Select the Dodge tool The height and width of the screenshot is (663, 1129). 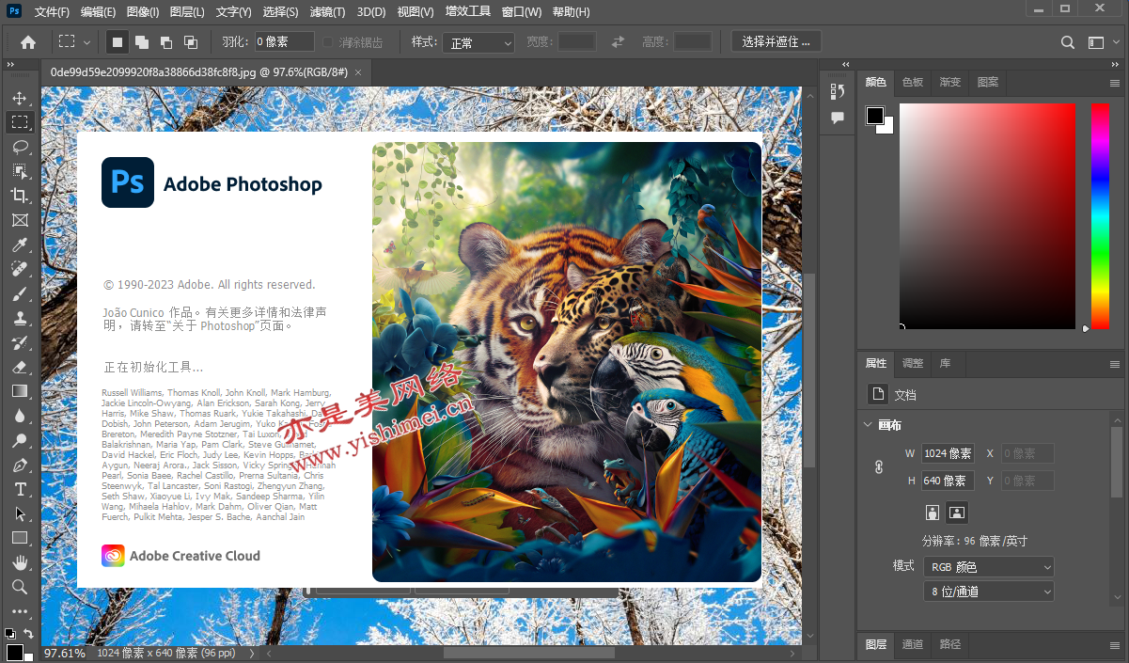click(20, 440)
